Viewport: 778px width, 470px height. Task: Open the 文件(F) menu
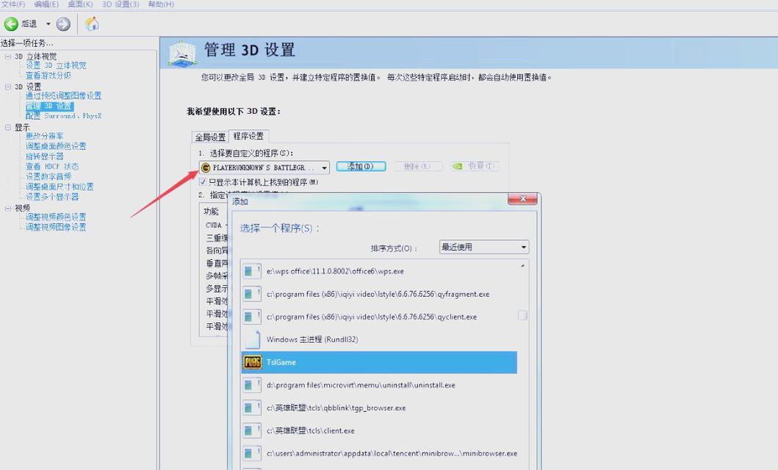pos(12,4)
